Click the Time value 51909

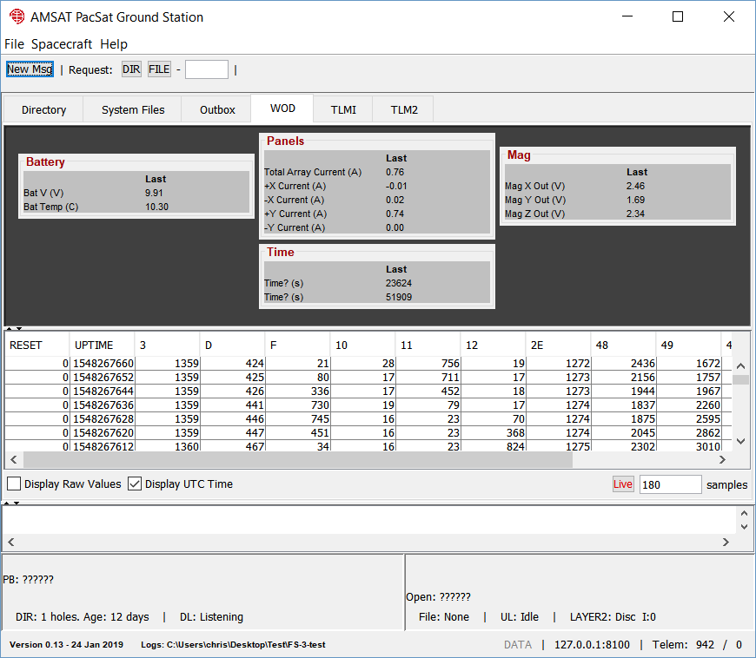click(399, 297)
